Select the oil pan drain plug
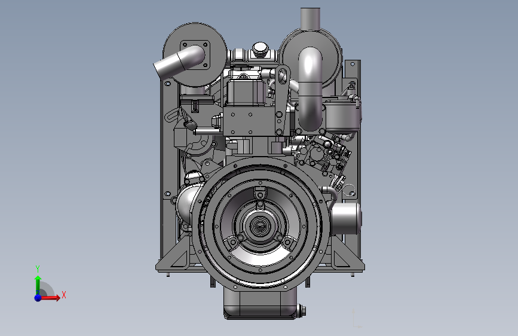Screen dimensions: 518x336 click(302, 311)
